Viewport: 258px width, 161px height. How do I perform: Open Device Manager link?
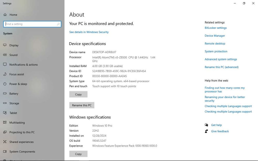[215, 36]
